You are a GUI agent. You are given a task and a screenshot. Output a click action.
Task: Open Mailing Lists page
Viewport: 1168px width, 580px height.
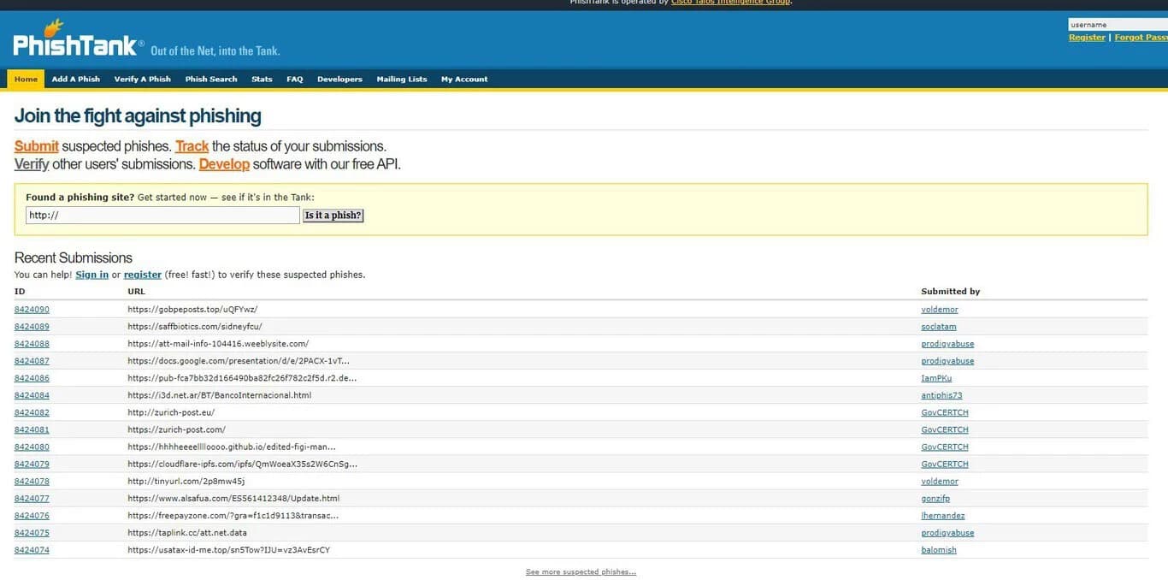point(402,79)
